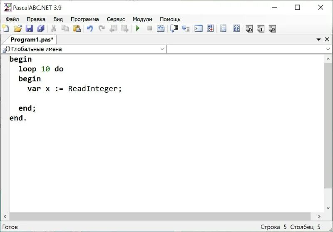Click the horizontal scrollbar right arrow
The height and width of the screenshot is (232, 333).
[x=319, y=217]
